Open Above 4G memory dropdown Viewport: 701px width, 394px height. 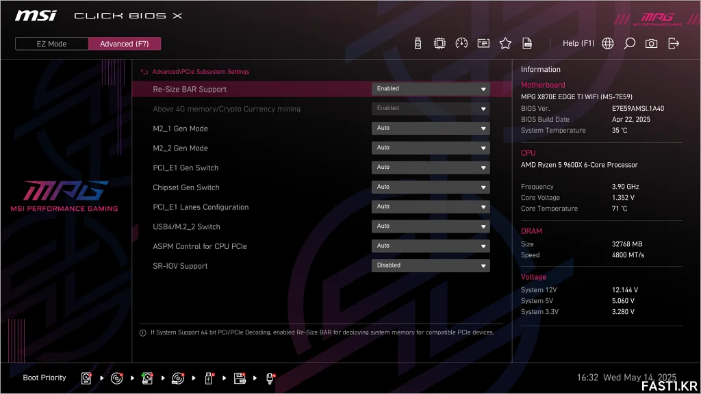(431, 109)
